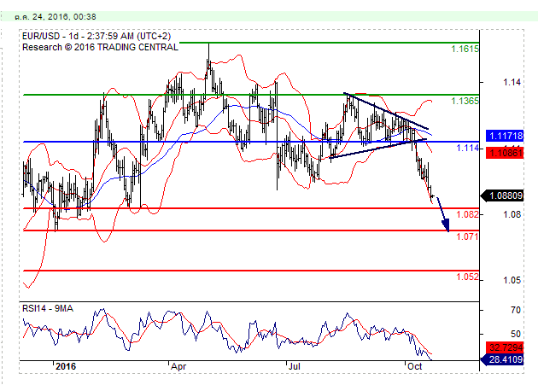Viewport: 538px width, 385px height.
Task: Click the black current price tag 1.08809
Action: [x=503, y=196]
